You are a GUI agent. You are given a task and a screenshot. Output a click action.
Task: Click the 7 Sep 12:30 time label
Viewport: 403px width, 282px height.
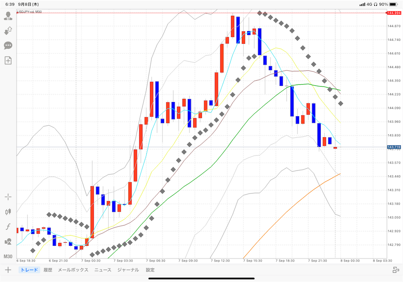[x=220, y=261]
